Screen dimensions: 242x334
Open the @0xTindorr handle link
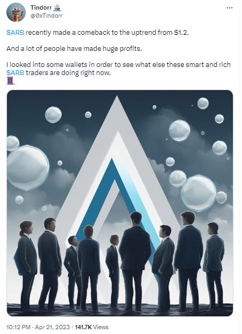coord(47,16)
